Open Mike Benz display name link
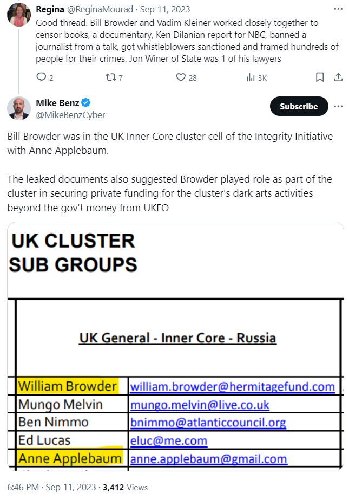The image size is (349, 499). point(57,103)
